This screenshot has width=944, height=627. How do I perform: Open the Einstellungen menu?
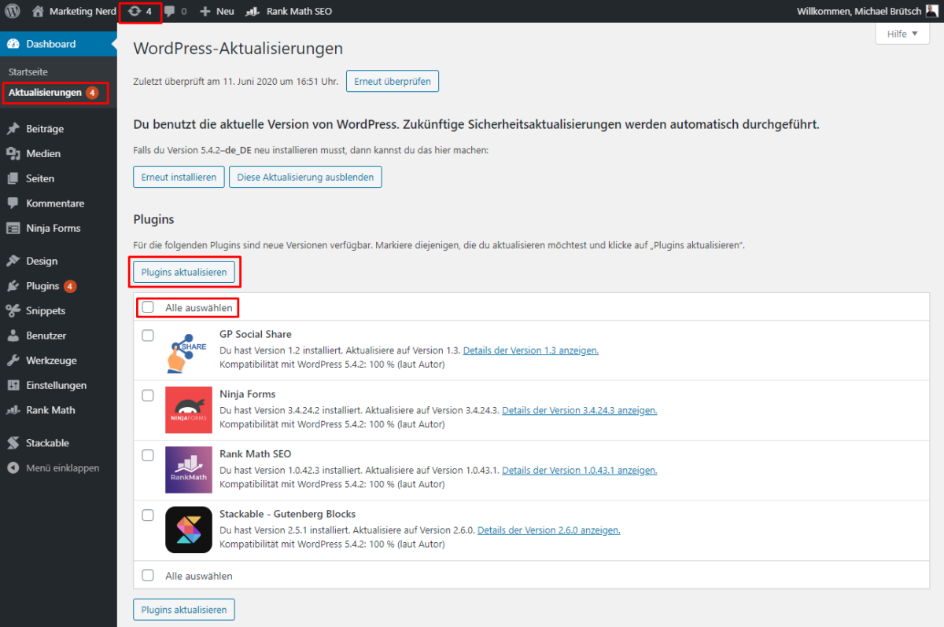click(x=58, y=385)
